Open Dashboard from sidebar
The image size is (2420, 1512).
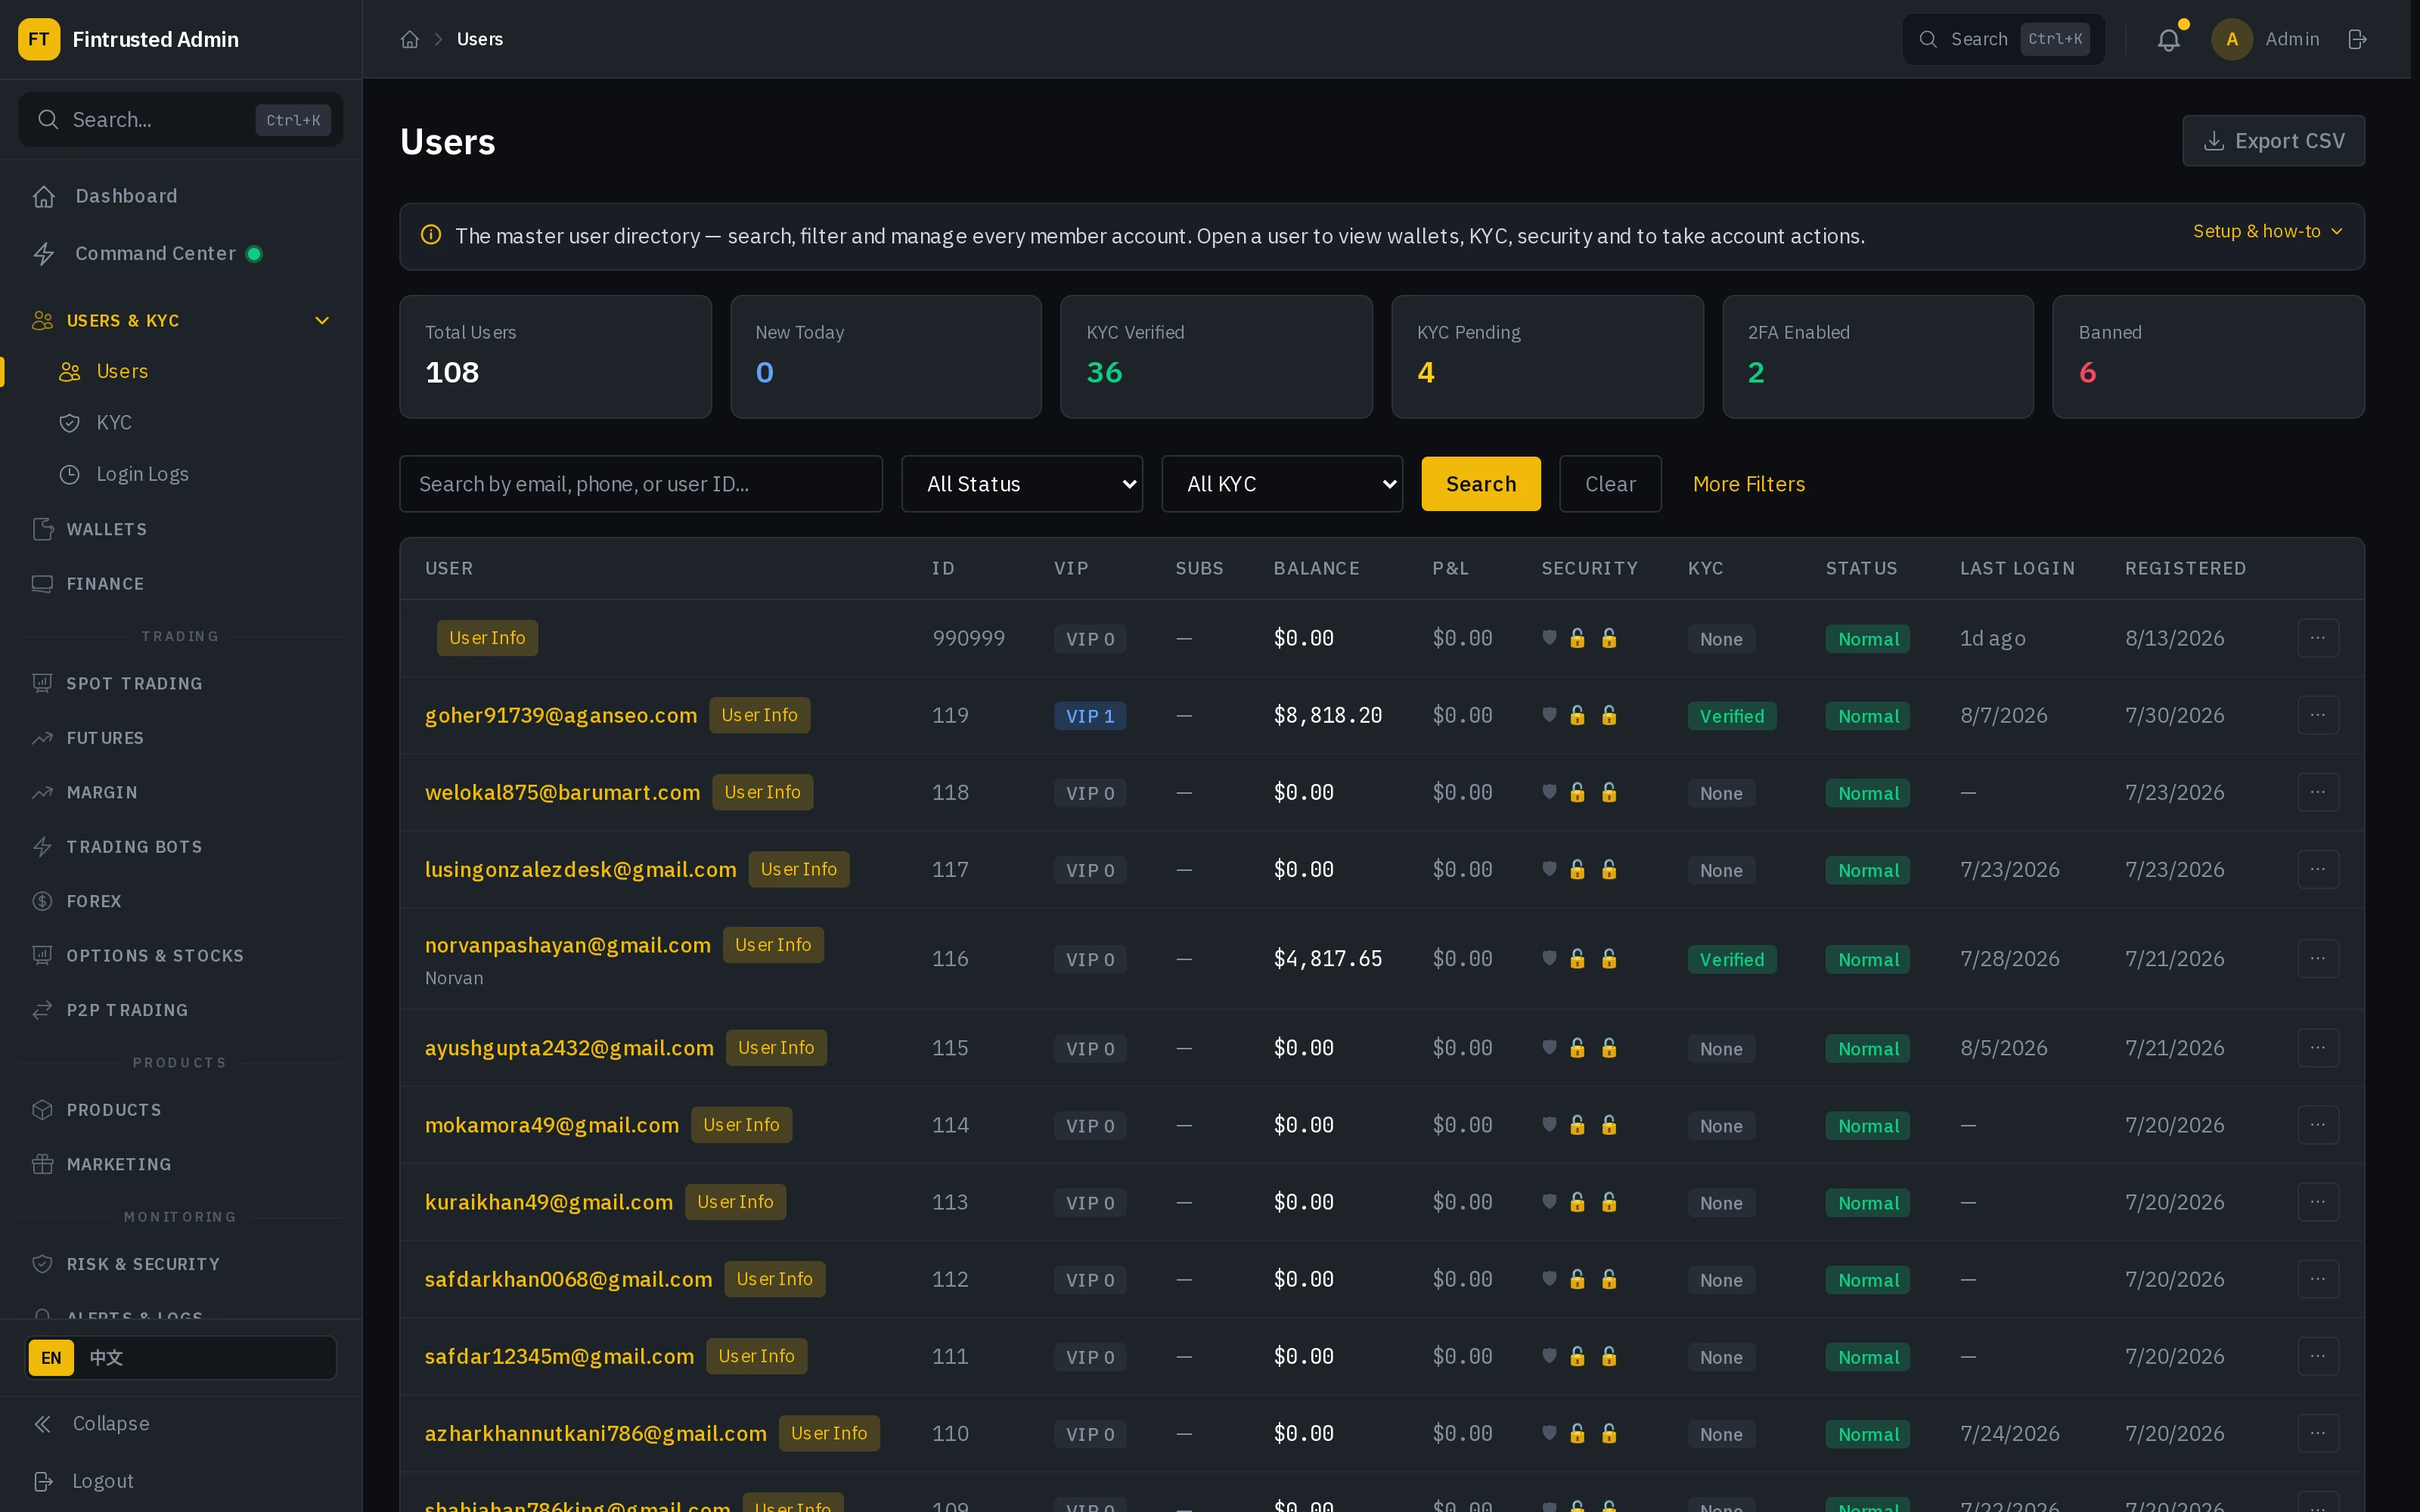[x=181, y=196]
